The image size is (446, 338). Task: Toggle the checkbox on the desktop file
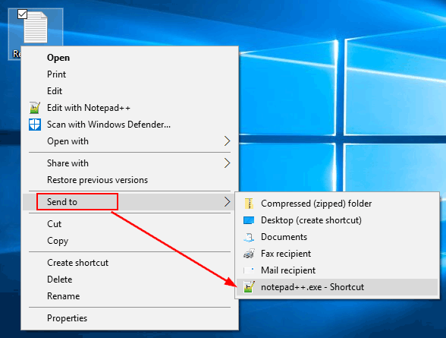[22, 14]
